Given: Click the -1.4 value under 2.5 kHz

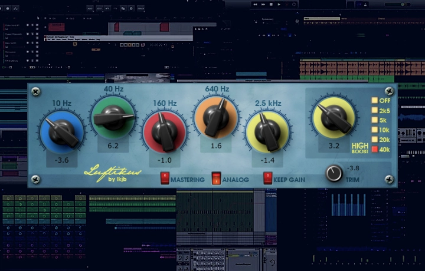Looking at the screenshot, I should 267,160.
